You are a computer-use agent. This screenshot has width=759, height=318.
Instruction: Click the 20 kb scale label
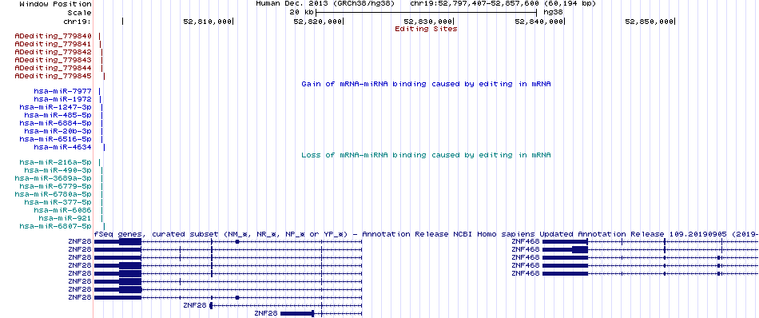(301, 13)
